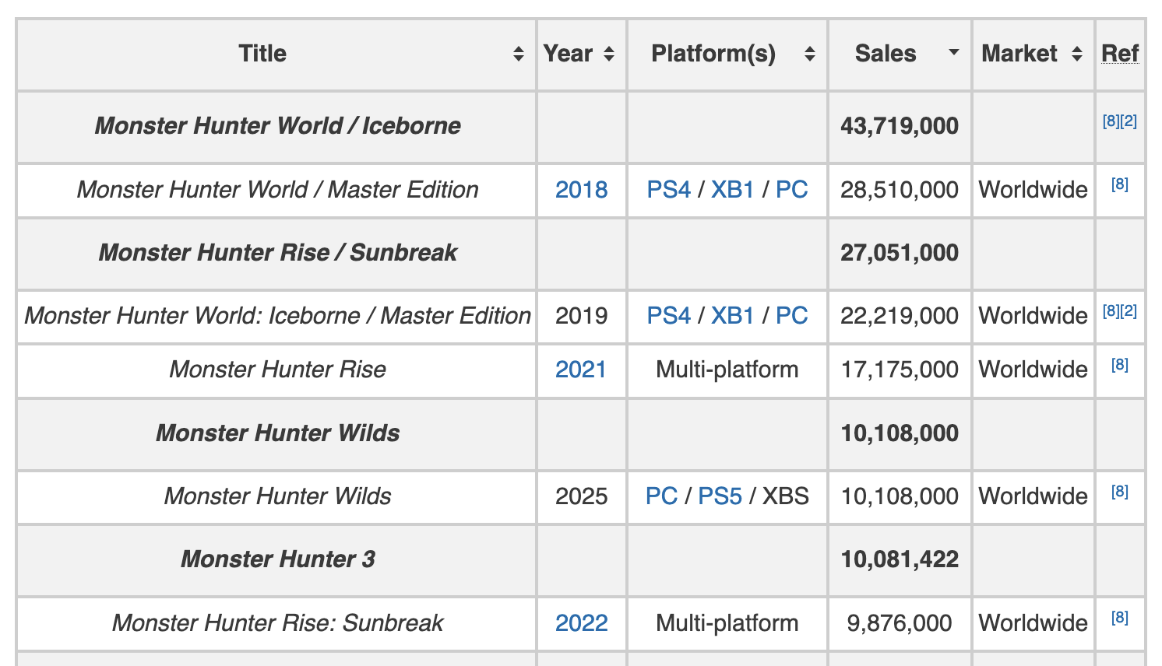Image resolution: width=1162 pixels, height=666 pixels.
Task: Select Multi-platform in Rise: Sunbreak row
Action: (x=727, y=623)
